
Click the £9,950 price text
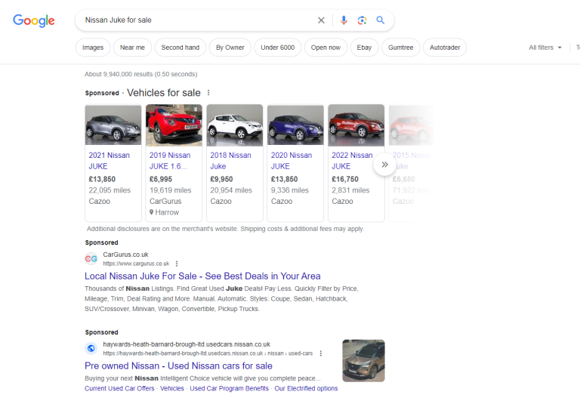tap(221, 179)
